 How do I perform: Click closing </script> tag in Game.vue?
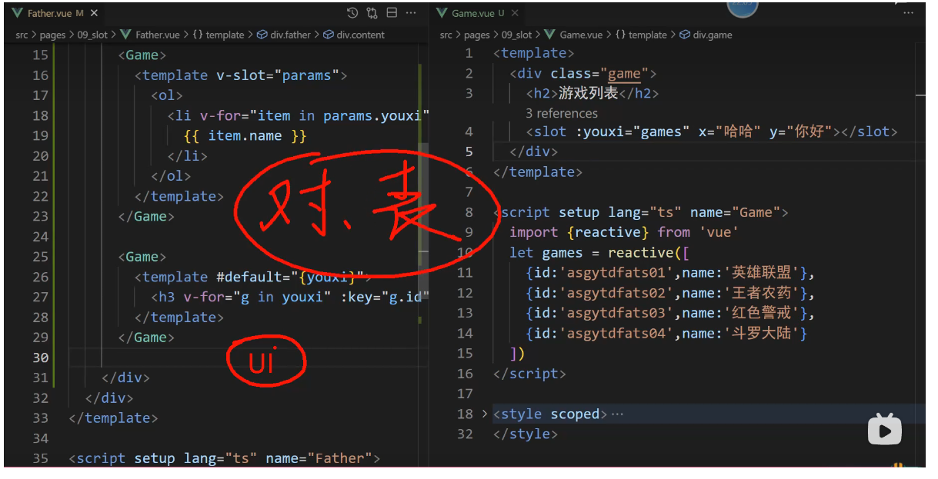529,374
